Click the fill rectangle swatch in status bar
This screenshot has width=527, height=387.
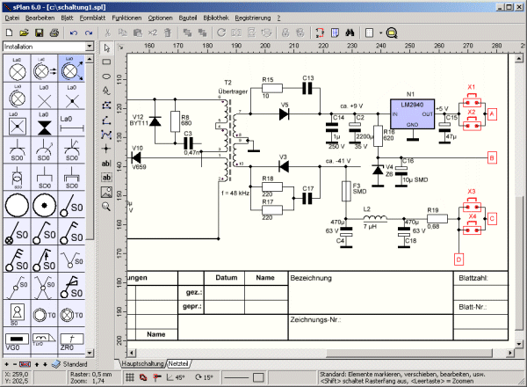point(258,377)
